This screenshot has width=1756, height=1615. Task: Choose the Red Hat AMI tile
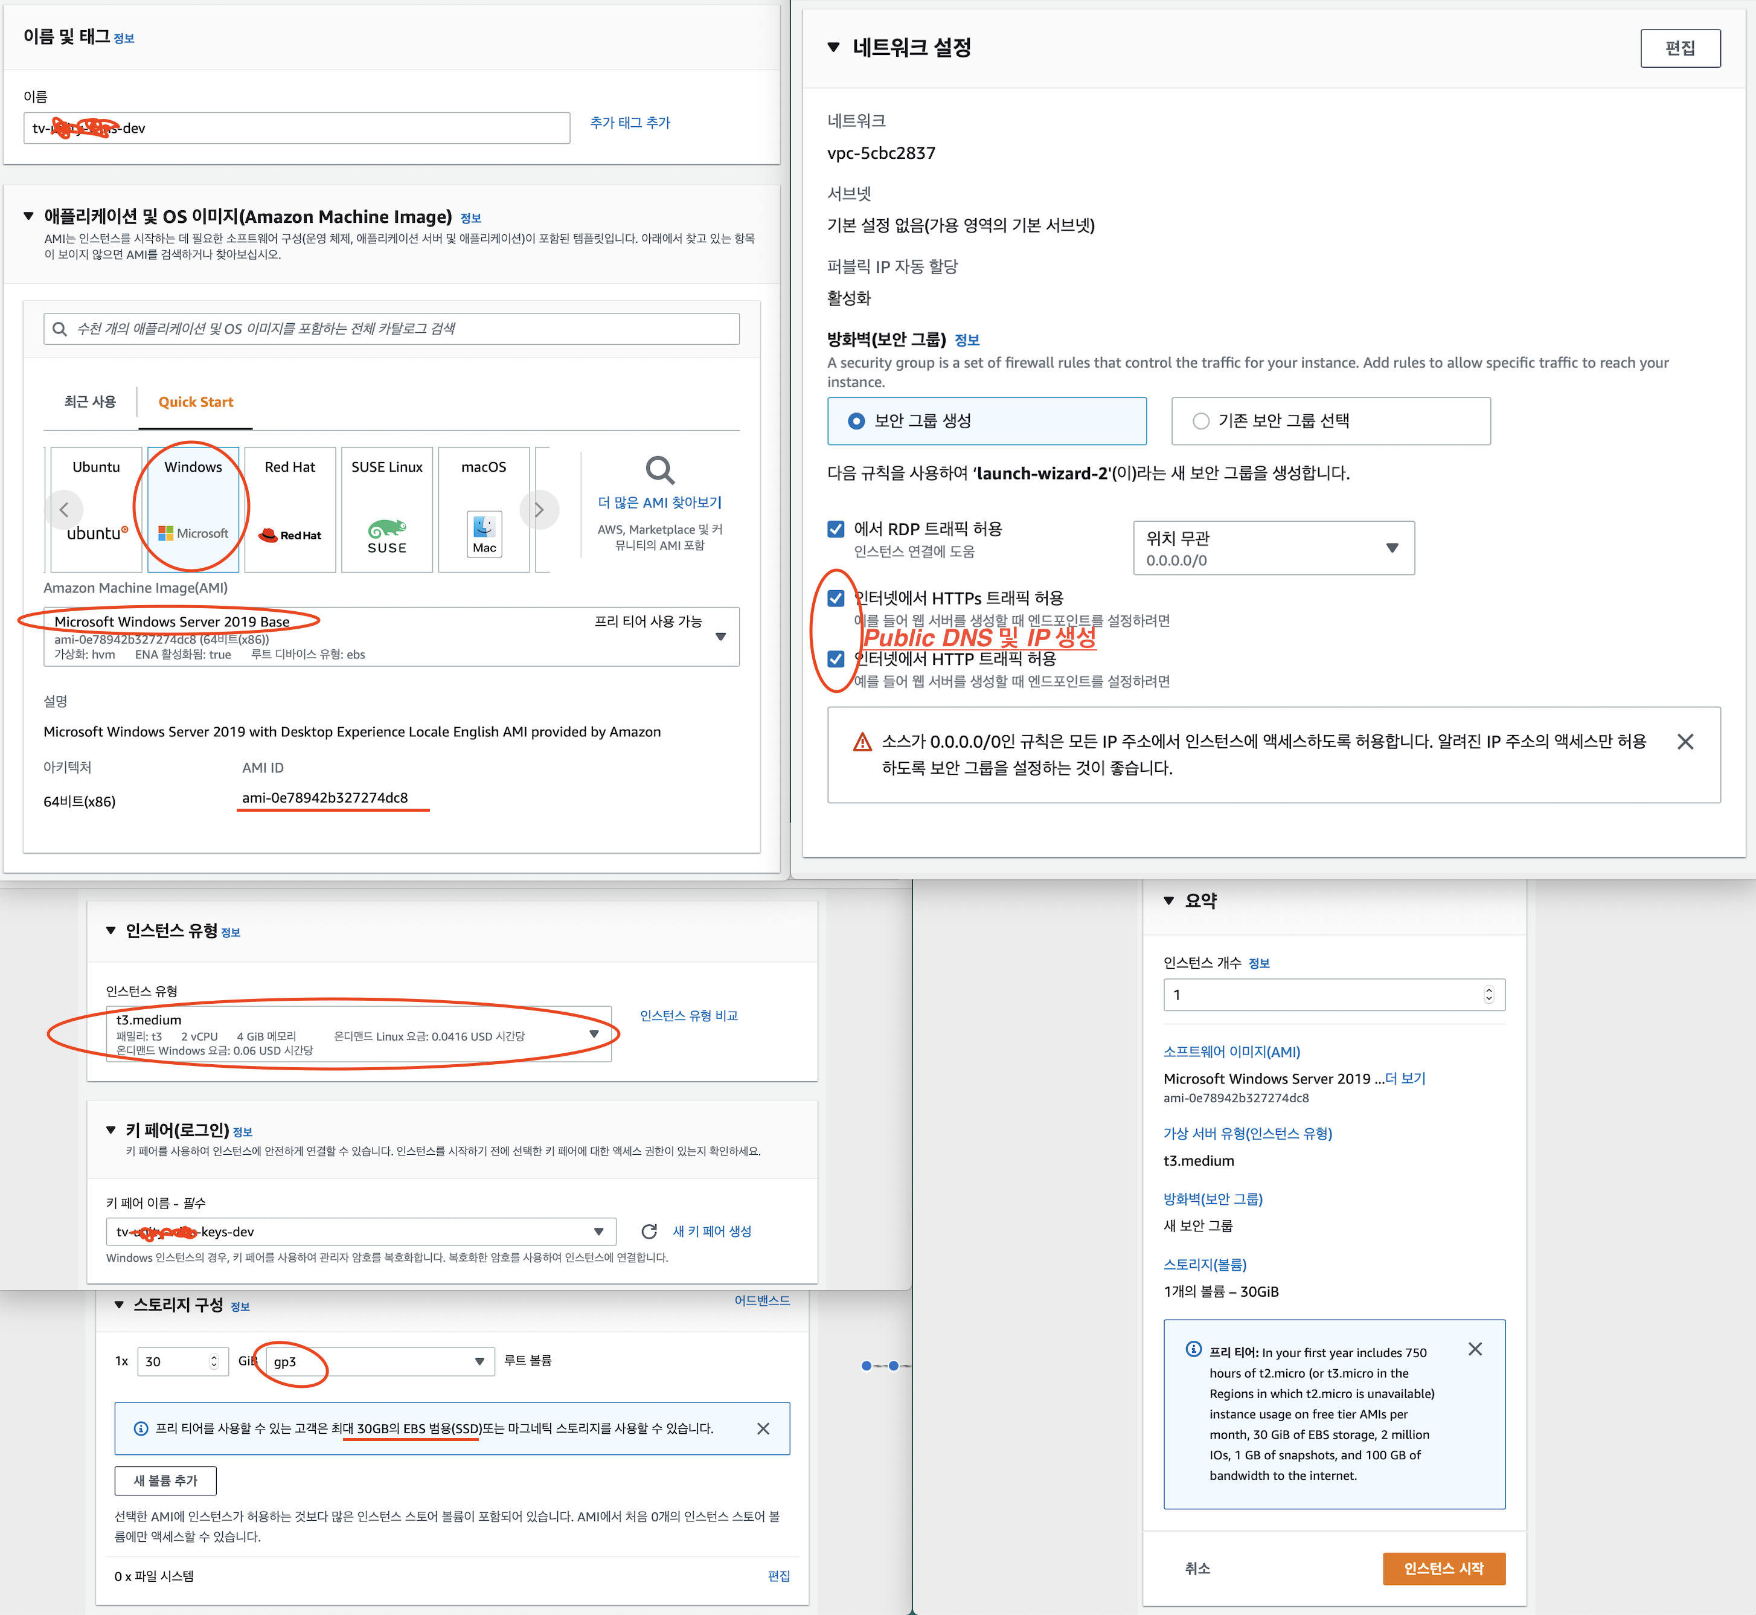[290, 509]
